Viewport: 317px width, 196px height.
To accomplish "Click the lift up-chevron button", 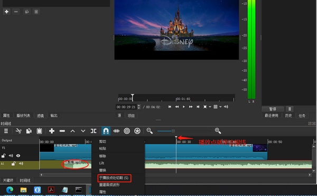I will (x=72, y=131).
